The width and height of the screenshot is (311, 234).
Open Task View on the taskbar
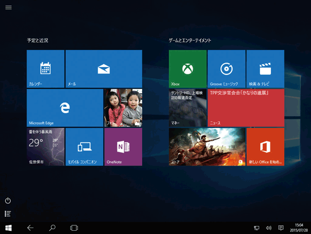click(x=74, y=228)
